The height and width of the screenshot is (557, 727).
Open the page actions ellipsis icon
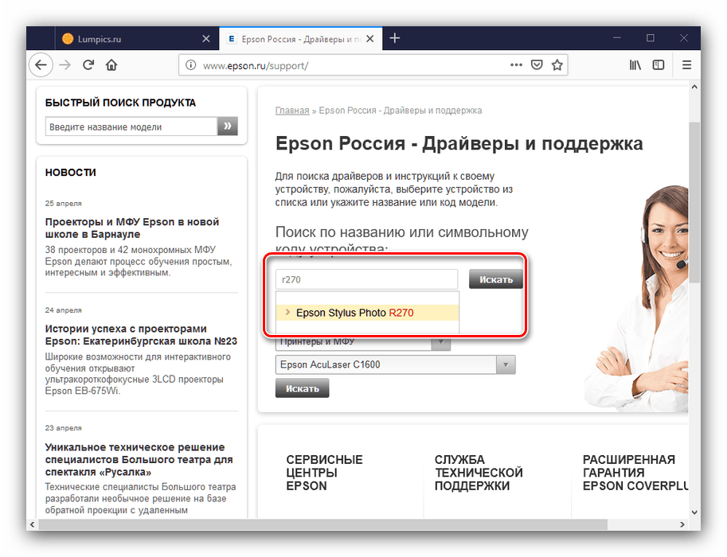click(x=516, y=64)
